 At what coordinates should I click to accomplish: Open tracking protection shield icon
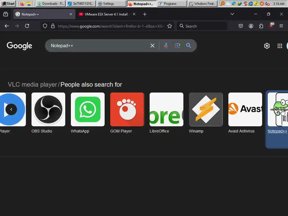45,26
